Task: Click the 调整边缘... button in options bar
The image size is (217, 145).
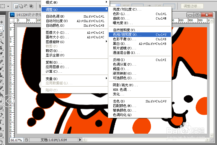Action: [192, 6]
